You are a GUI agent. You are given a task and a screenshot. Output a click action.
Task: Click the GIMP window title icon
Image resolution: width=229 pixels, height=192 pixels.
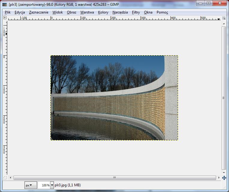tap(5, 5)
